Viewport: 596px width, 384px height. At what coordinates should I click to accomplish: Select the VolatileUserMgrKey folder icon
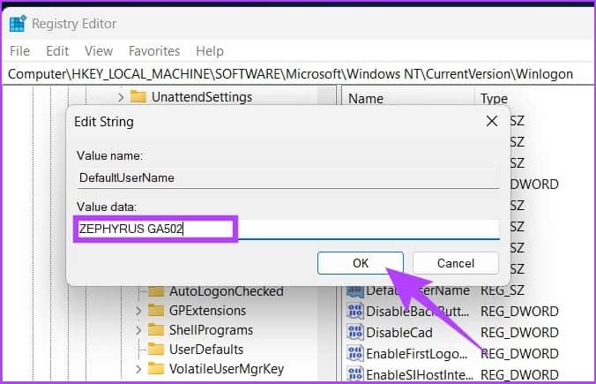pos(156,369)
